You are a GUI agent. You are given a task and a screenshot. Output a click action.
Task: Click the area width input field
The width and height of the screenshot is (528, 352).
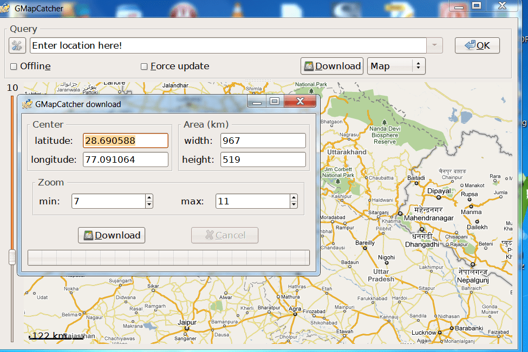pyautogui.click(x=263, y=141)
